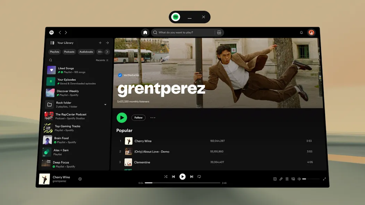The height and width of the screenshot is (205, 365).
Task: Follow grentperez
Action: click(138, 118)
